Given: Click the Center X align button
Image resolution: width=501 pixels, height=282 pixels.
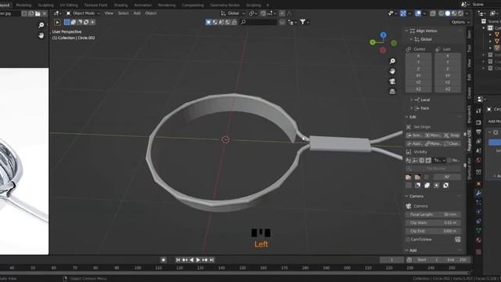Looking at the screenshot, I should point(418,56).
